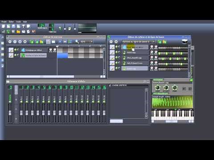Click add beat/bassline icon in Song Editor
214x160 pixels.
click(x=32, y=42)
